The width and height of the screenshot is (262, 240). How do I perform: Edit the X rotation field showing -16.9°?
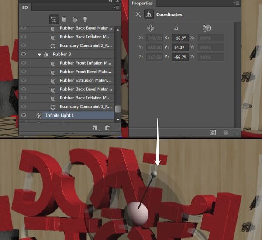[180, 38]
